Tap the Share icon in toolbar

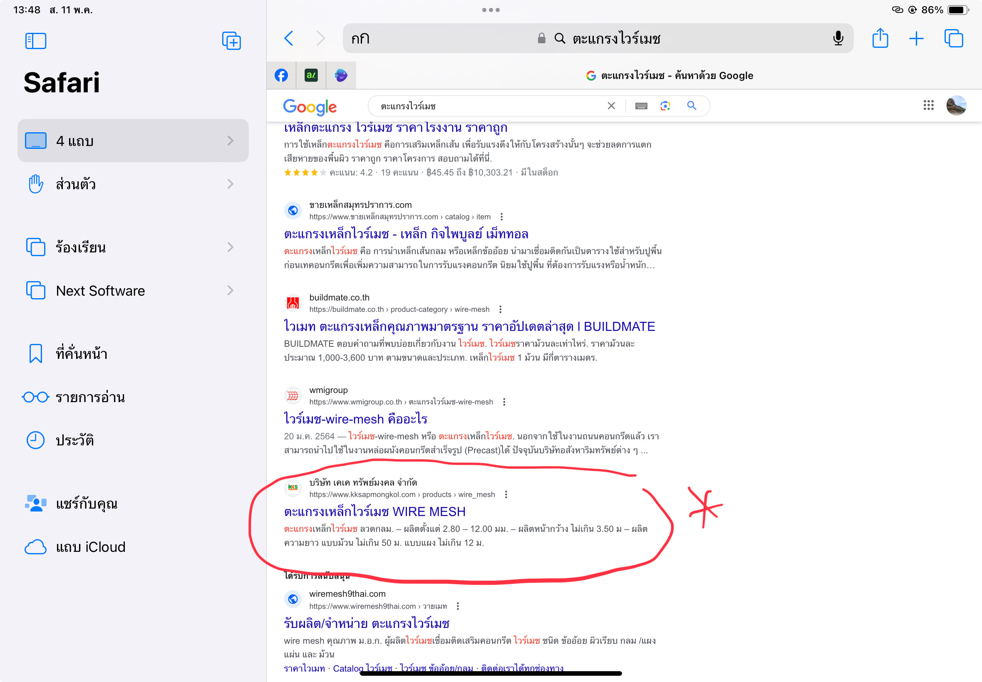pos(880,38)
